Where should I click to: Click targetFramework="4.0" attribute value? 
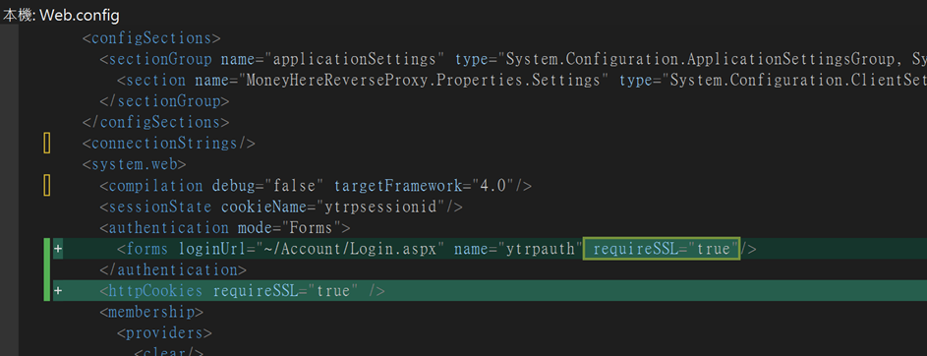(425, 186)
